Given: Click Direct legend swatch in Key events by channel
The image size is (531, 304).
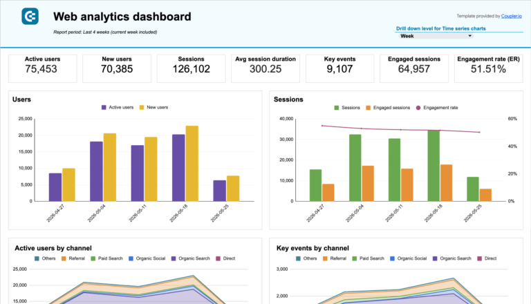Looking at the screenshot, I should pyautogui.click(x=480, y=258).
